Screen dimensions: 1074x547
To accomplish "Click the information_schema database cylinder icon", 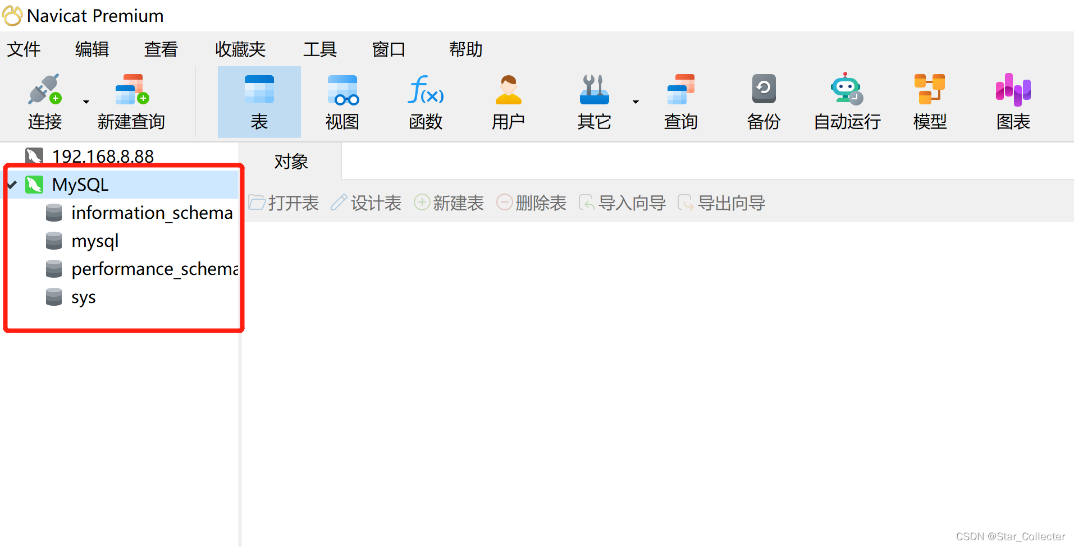I will click(x=54, y=213).
